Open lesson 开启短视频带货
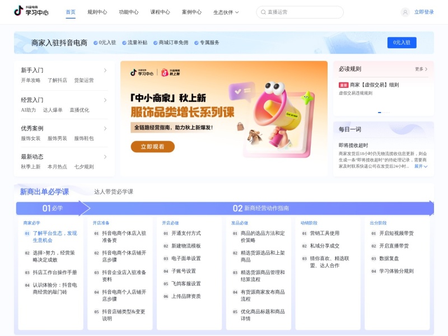The width and height of the screenshot is (448, 336). tap(396, 233)
